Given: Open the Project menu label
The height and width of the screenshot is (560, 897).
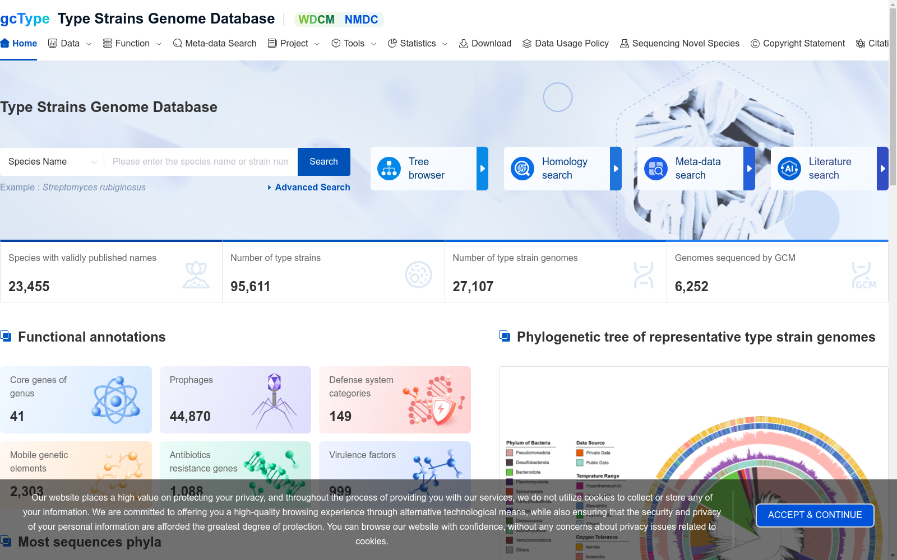Looking at the screenshot, I should 294,43.
